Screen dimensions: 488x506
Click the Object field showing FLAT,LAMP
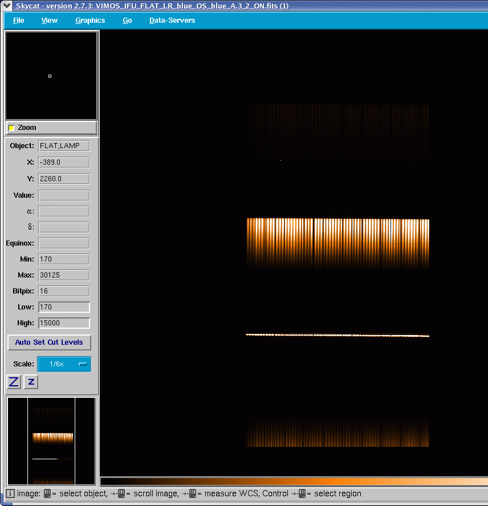tap(64, 146)
